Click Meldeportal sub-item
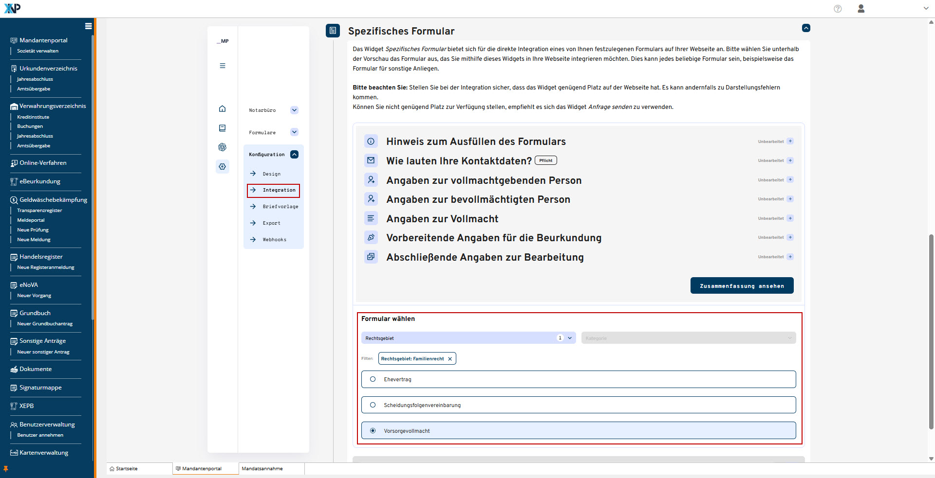935x478 pixels. pyautogui.click(x=31, y=220)
